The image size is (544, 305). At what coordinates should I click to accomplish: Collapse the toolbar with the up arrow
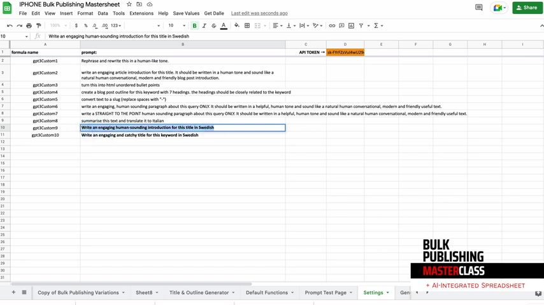541,25
